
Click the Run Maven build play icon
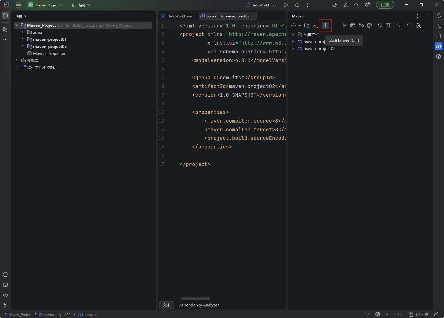[345, 25]
